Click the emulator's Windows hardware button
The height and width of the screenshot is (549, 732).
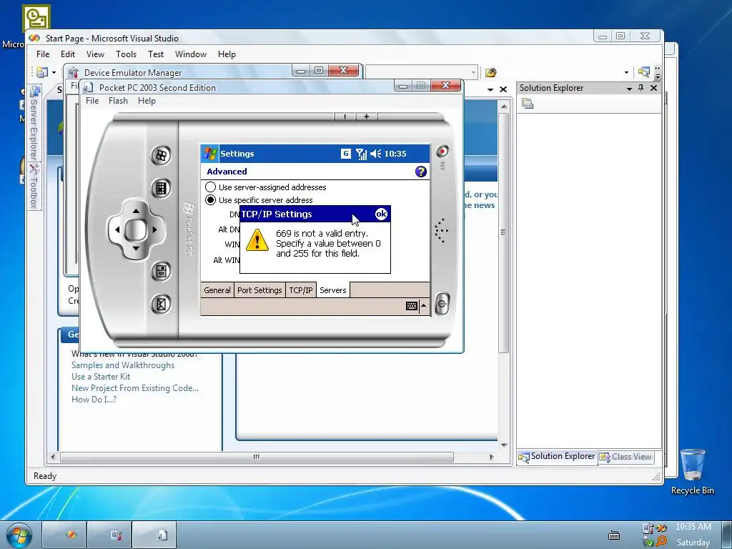(x=161, y=155)
